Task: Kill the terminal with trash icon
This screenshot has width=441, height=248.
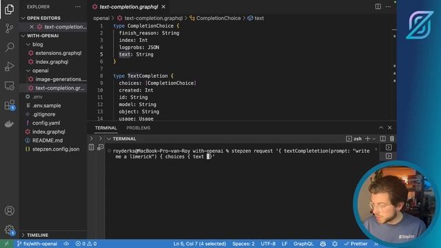Action: (x=392, y=138)
